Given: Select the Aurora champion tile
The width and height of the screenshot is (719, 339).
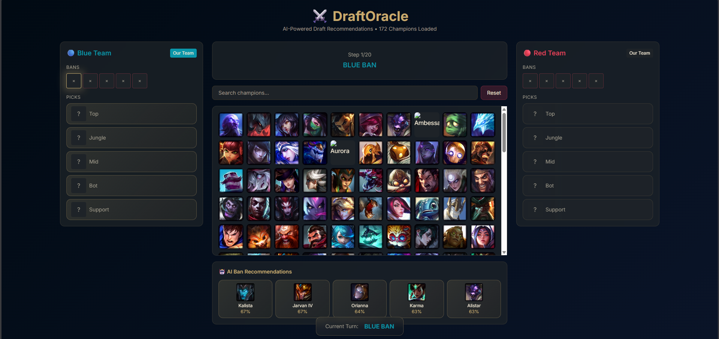Looking at the screenshot, I should (342, 153).
